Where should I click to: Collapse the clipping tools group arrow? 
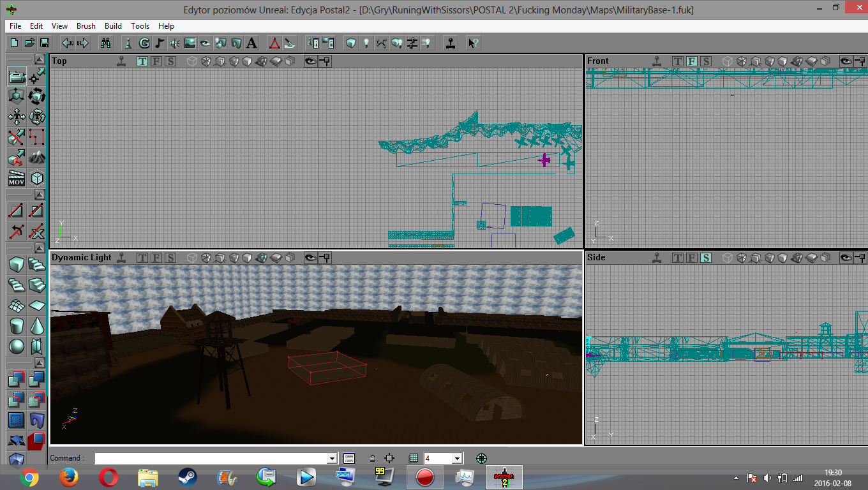[40, 195]
